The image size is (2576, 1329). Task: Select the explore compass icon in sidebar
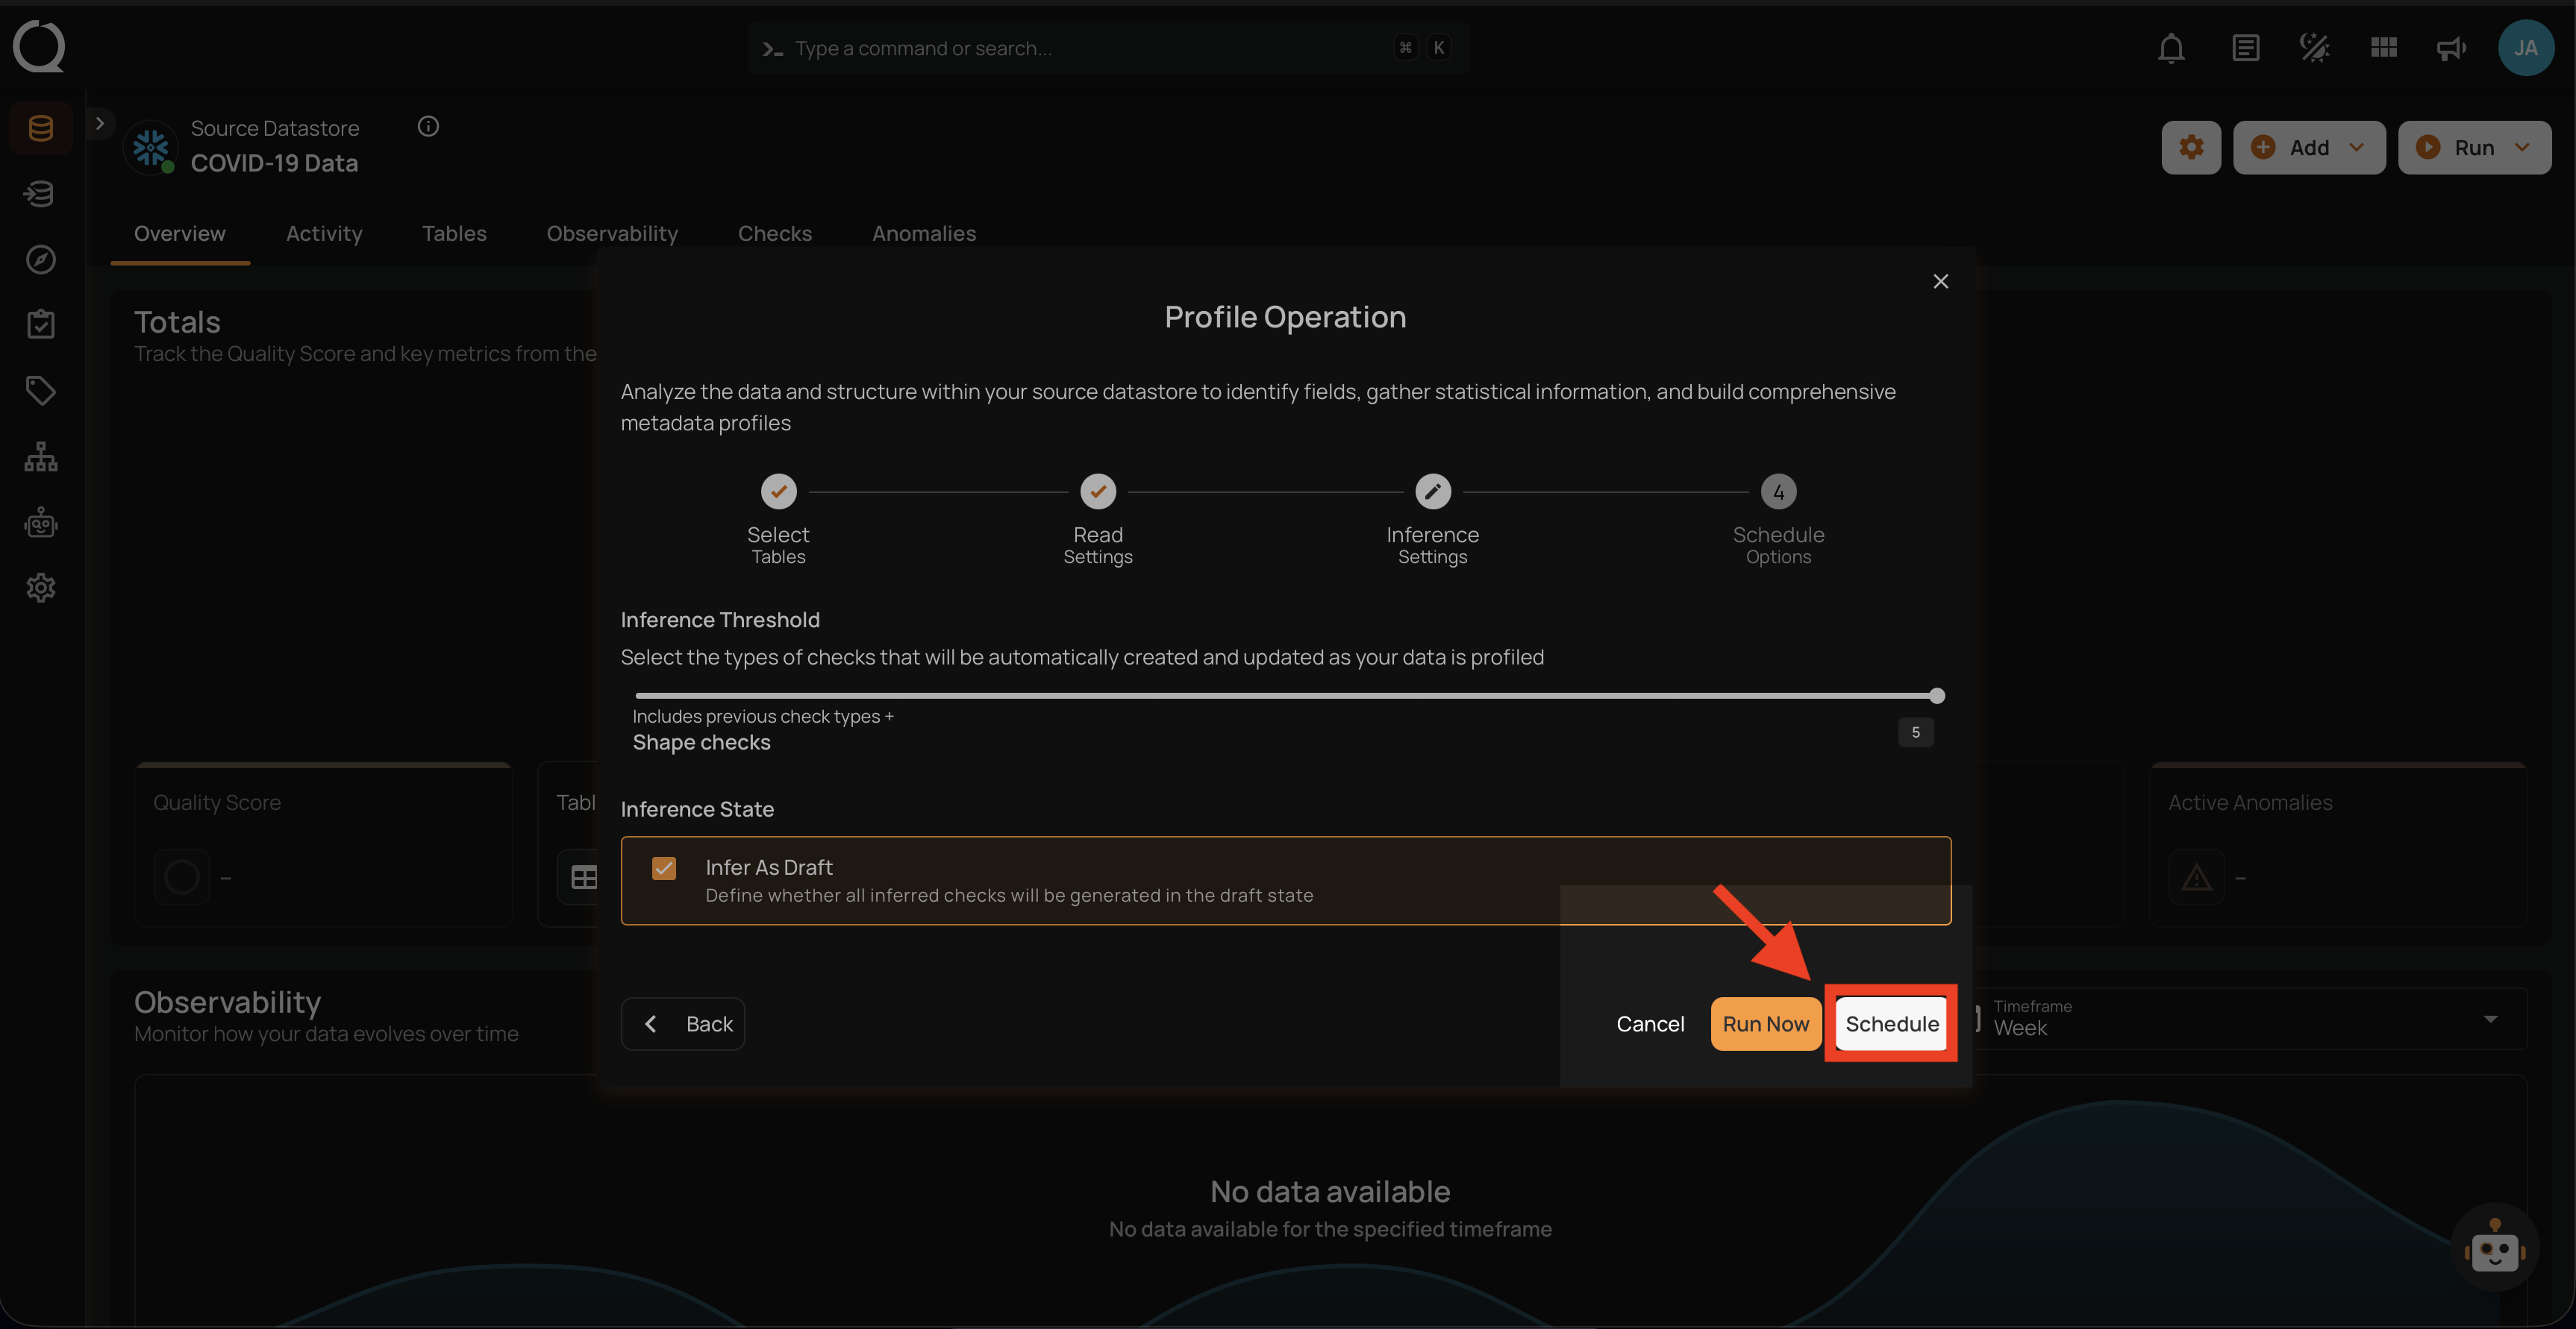[x=40, y=259]
